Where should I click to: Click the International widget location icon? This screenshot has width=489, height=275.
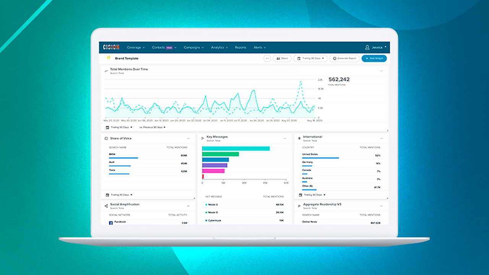coord(299,138)
